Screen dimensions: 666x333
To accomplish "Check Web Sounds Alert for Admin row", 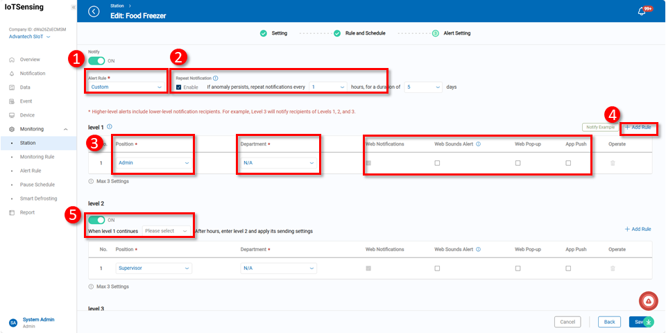I will [437, 163].
